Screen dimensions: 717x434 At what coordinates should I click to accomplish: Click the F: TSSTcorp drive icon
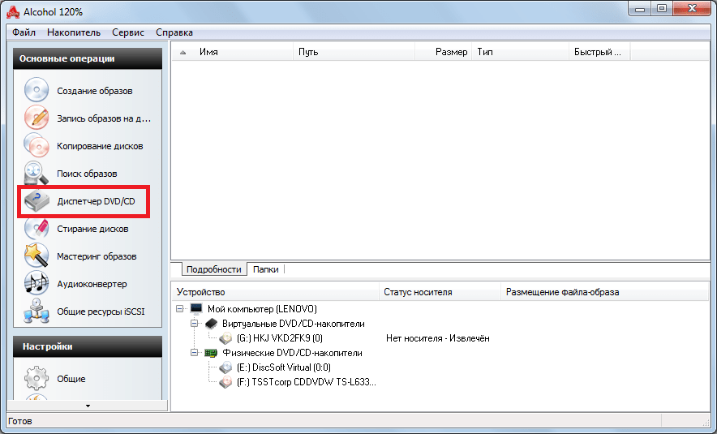[x=225, y=382]
